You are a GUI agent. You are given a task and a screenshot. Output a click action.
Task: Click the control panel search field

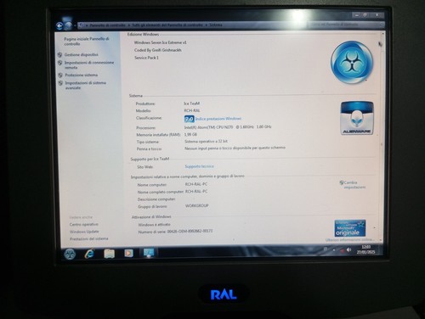[x=346, y=25]
